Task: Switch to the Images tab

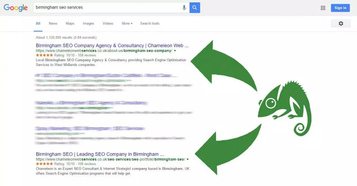Action: 88,24
